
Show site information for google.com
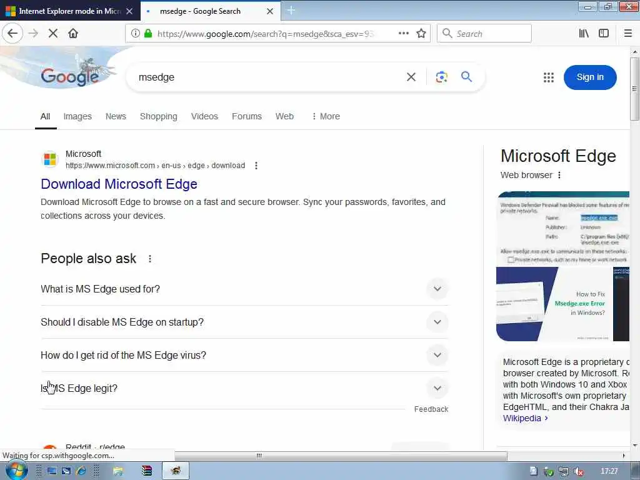[x=135, y=34]
